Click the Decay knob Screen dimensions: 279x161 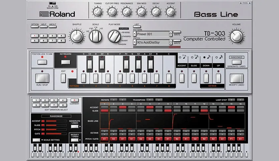156,12
